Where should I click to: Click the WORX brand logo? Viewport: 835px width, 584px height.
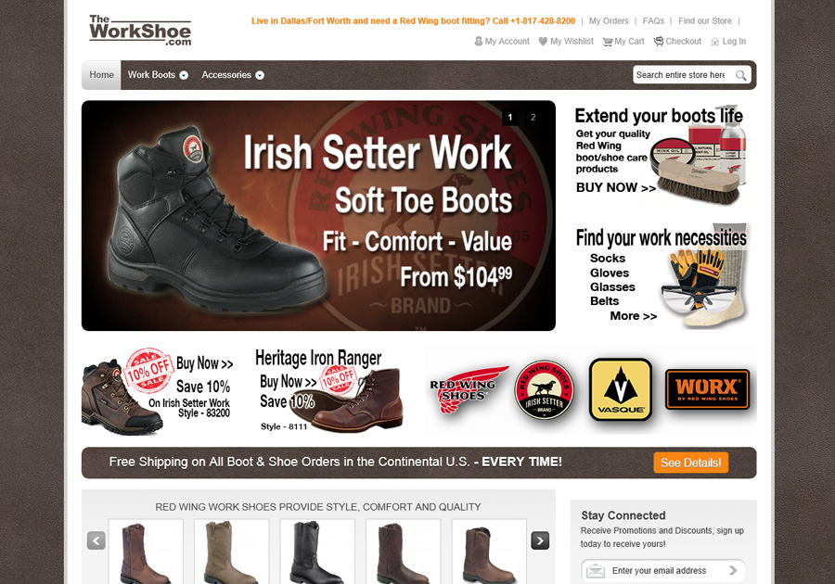[x=707, y=389]
